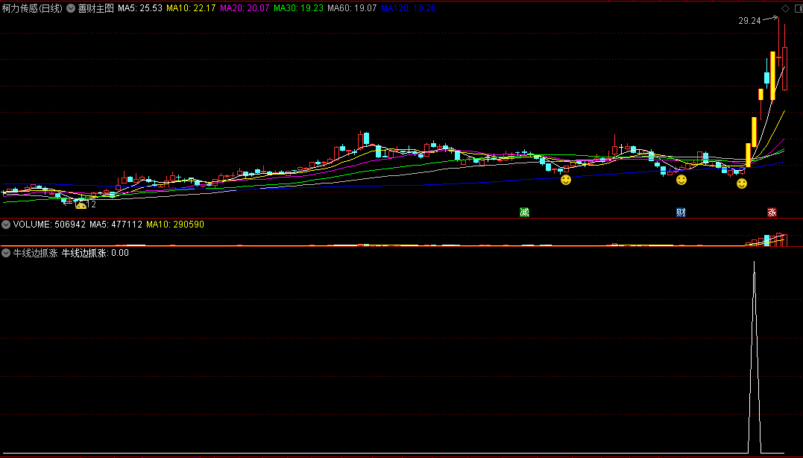Click the square panel icon at top right

tap(799, 8)
